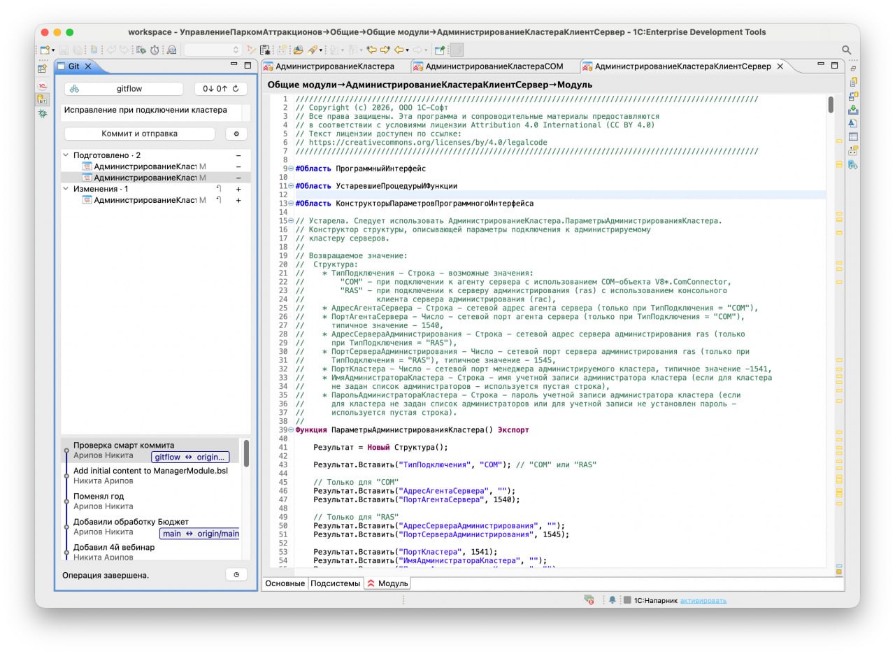This screenshot has width=895, height=654.
Task: Collapse the Подготовлено · 2 group
Action: (66, 155)
